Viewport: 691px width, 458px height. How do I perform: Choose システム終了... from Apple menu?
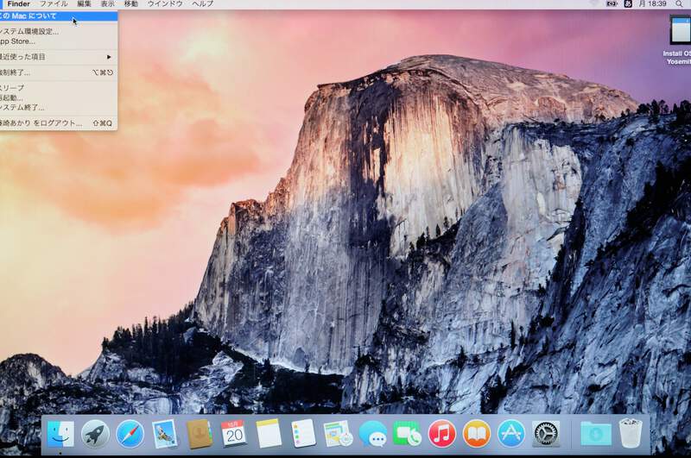(59, 107)
